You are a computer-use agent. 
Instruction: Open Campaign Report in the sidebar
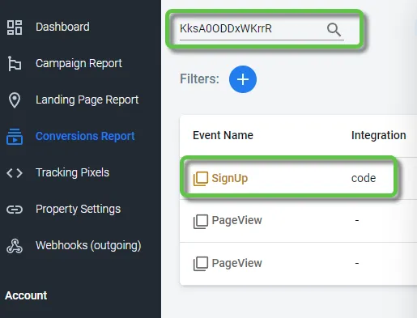[x=79, y=64]
